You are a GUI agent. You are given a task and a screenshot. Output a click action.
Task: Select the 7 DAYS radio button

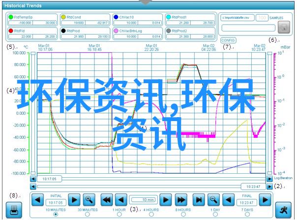point(247,214)
